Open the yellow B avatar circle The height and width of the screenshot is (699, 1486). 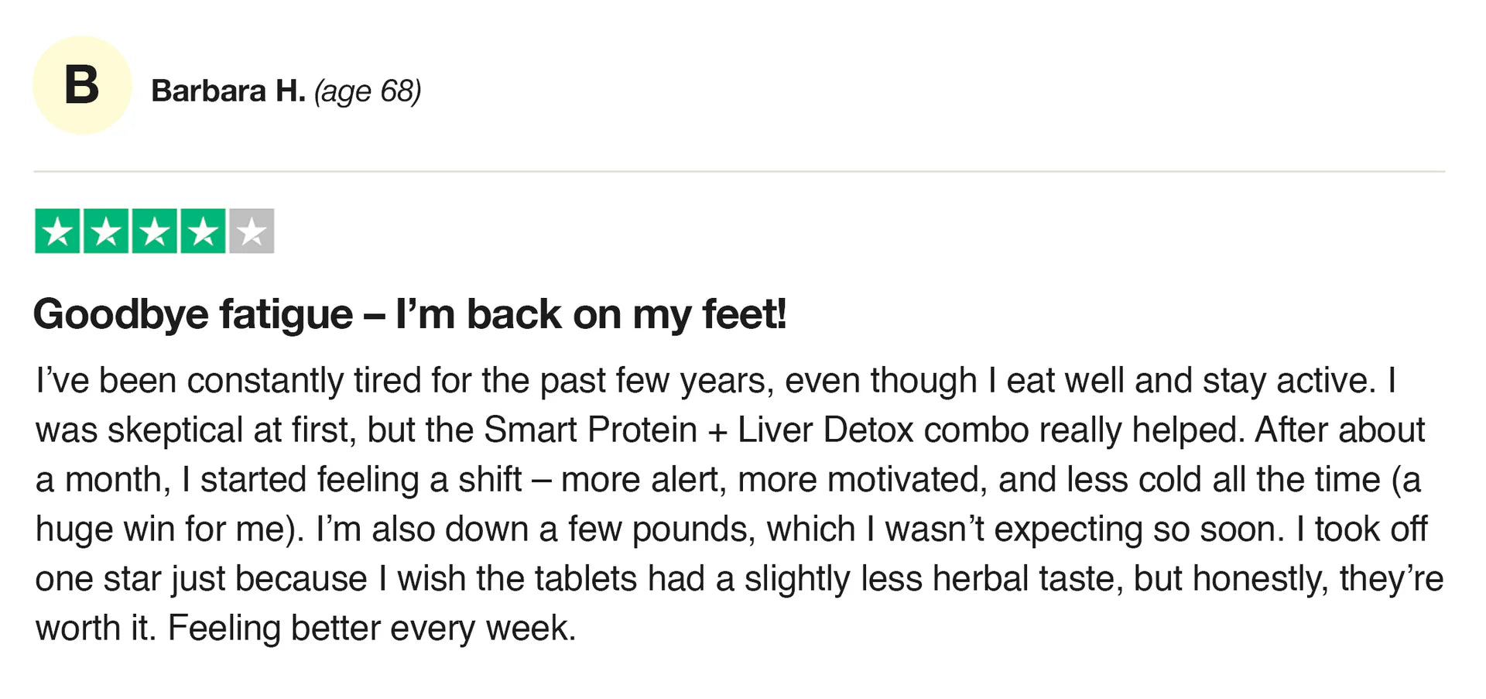pos(82,85)
